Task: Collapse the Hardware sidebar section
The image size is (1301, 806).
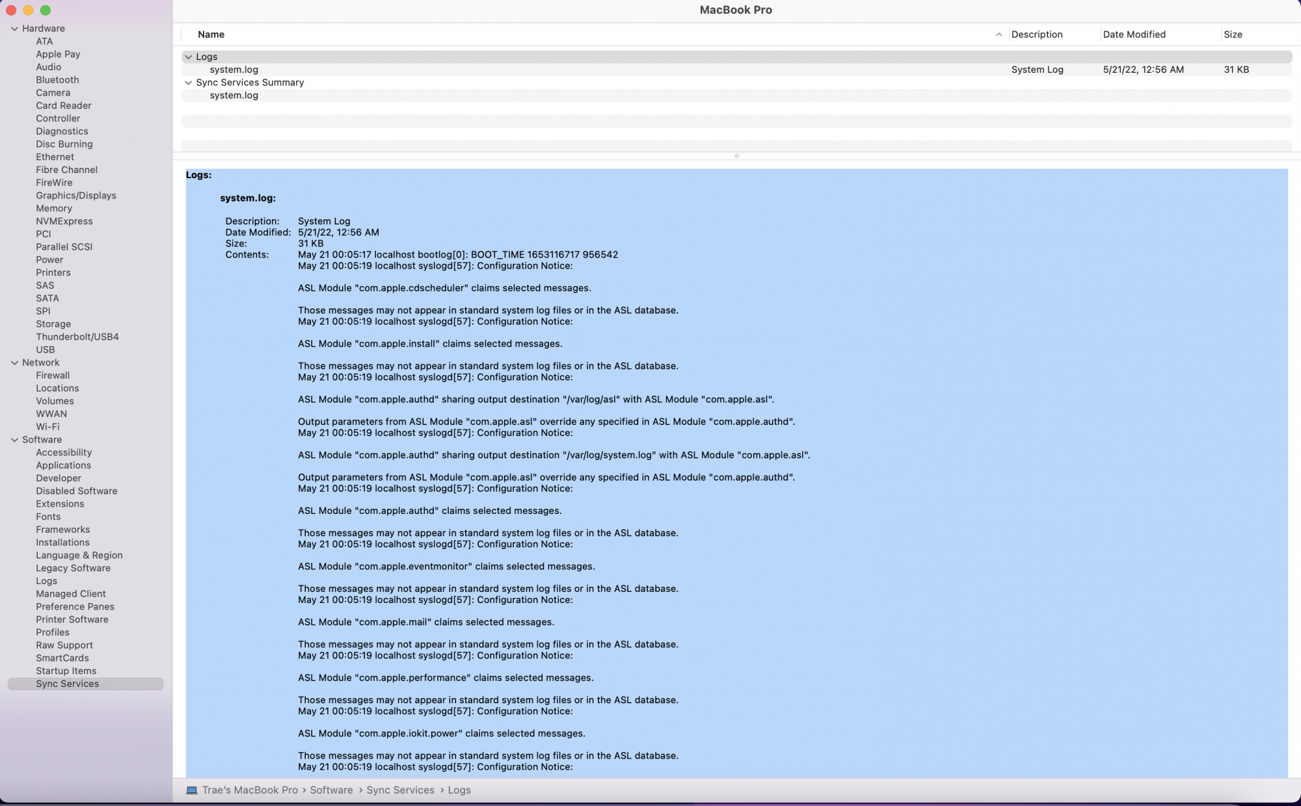Action: point(14,29)
